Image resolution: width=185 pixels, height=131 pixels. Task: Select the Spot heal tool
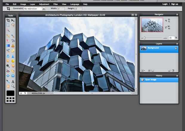coord(13,71)
